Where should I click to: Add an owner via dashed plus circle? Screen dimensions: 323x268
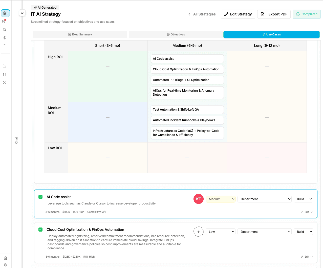point(199,232)
